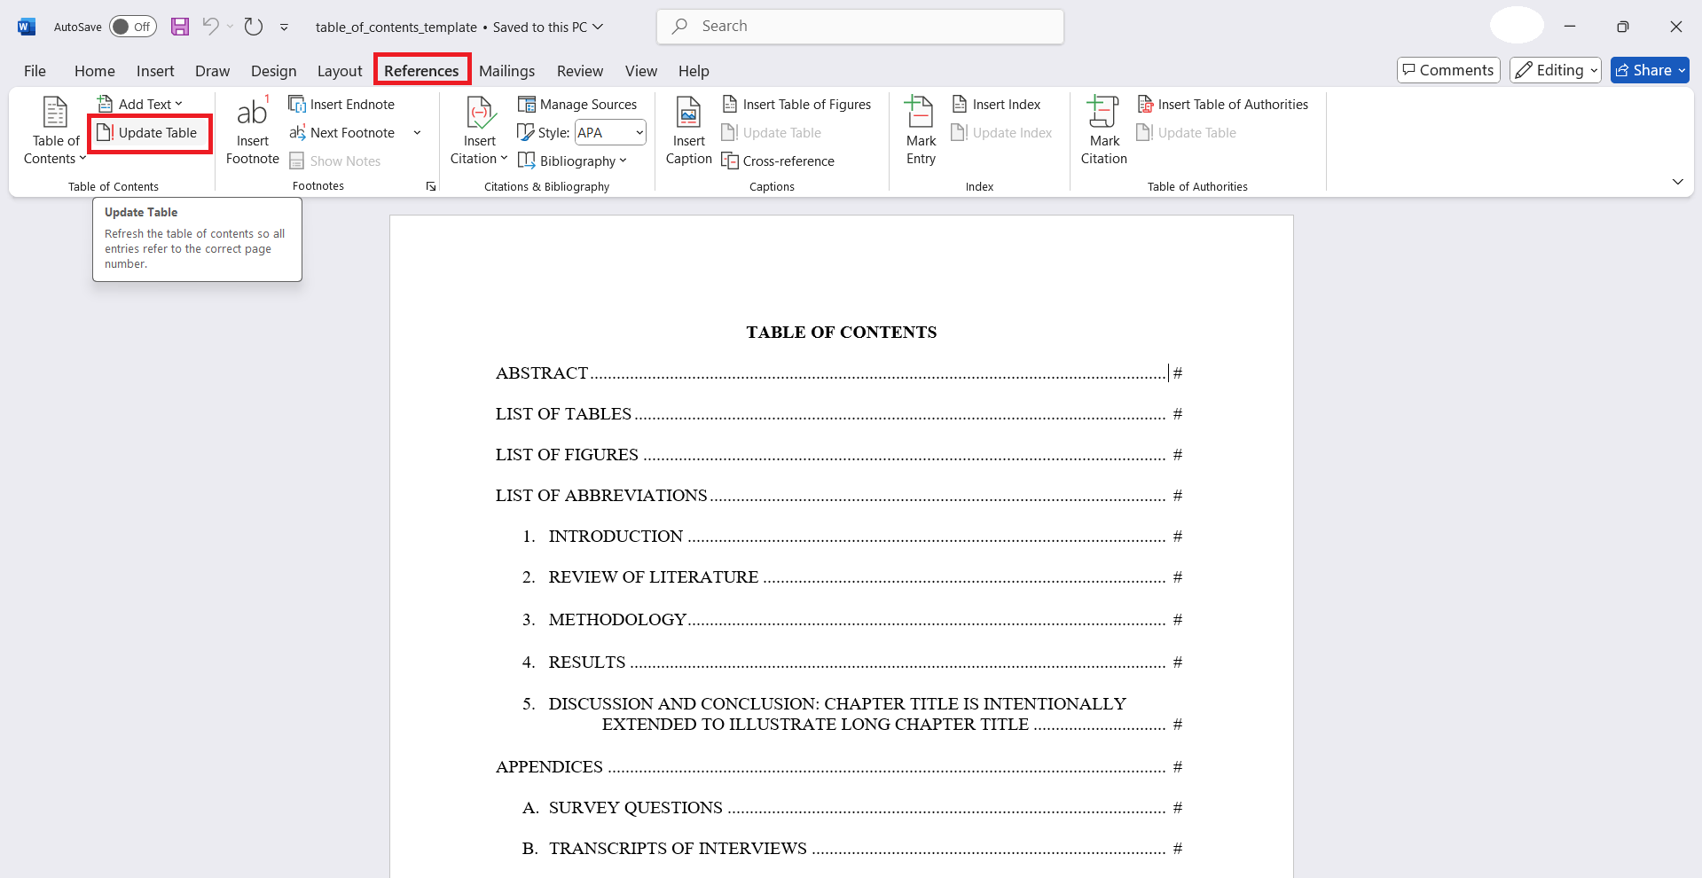Click Insert Index
This screenshot has height=878, width=1702.
[996, 105]
